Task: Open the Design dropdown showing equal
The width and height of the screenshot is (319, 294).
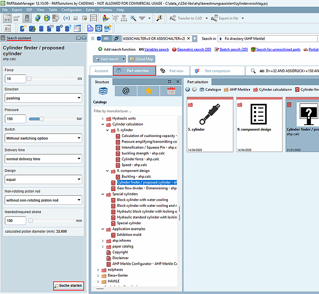Action: pos(43,180)
